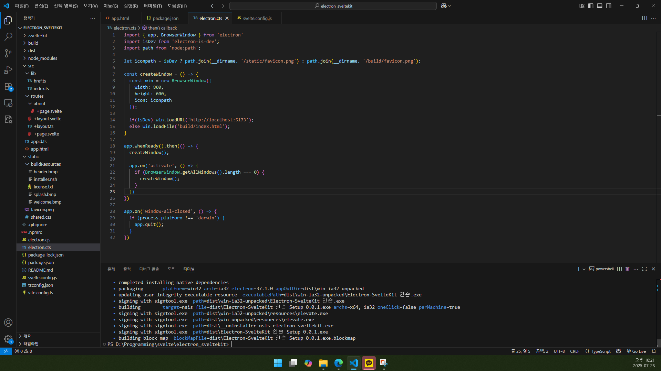Close the terminal panel

point(653,269)
